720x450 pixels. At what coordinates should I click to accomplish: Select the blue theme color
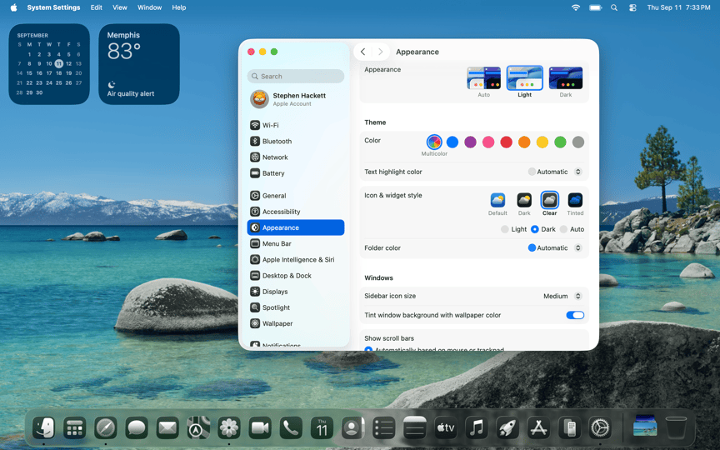coord(452,142)
